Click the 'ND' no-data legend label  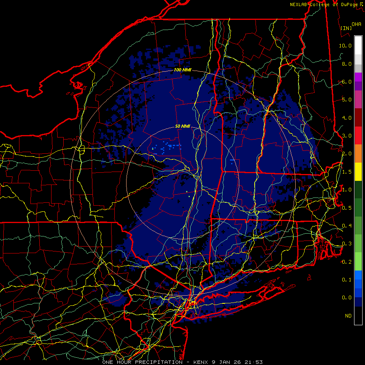click(x=348, y=316)
